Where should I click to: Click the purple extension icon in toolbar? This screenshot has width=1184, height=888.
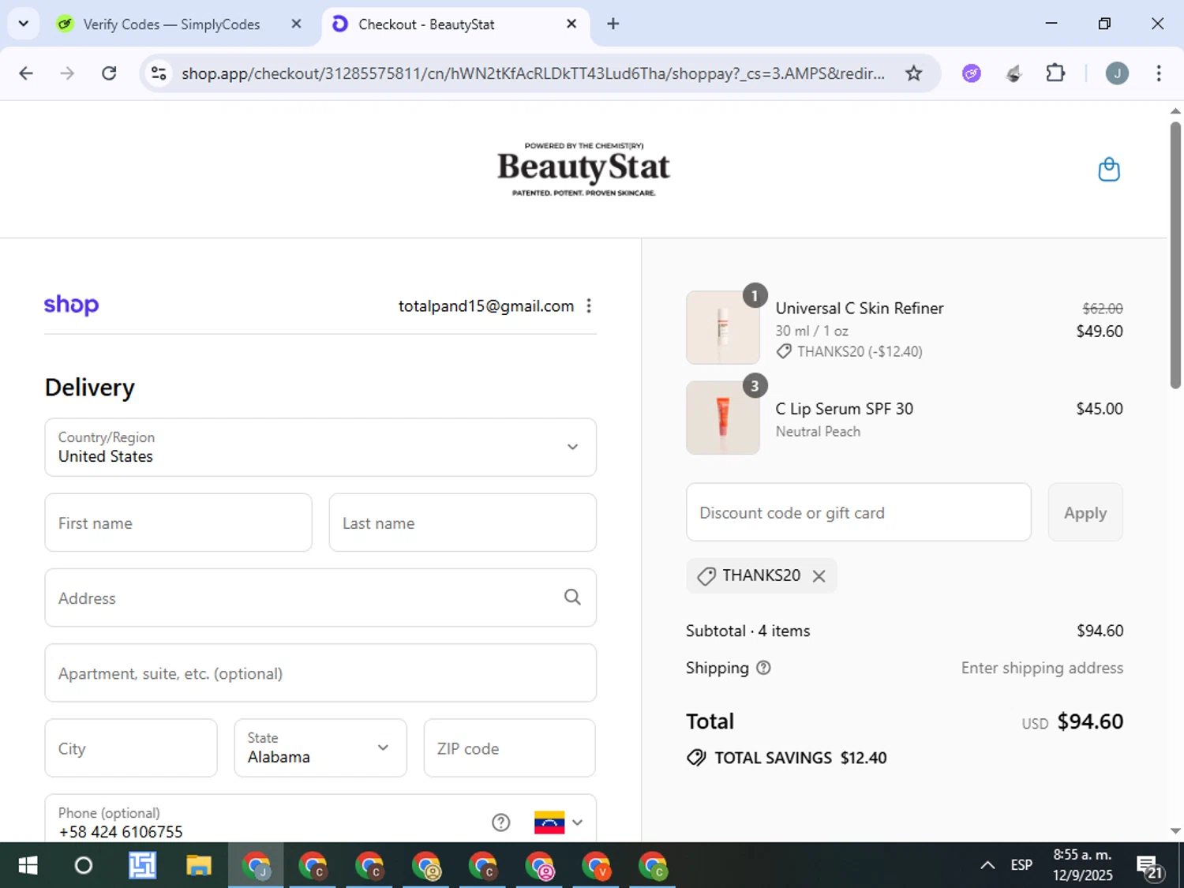coord(972,73)
